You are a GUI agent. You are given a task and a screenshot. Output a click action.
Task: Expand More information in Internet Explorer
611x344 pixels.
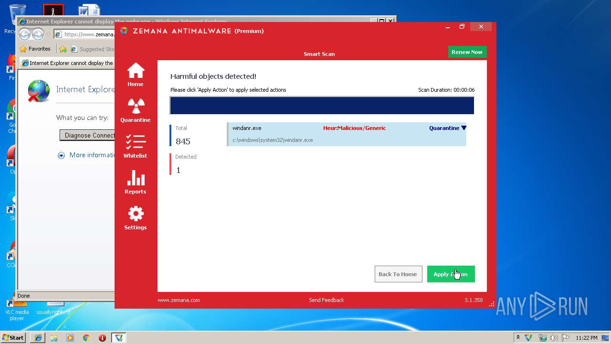click(86, 155)
